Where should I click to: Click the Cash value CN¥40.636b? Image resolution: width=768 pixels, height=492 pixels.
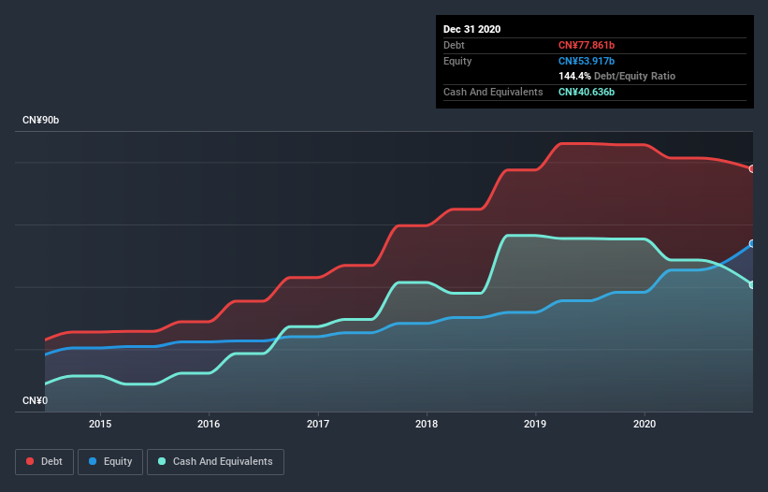(x=587, y=92)
